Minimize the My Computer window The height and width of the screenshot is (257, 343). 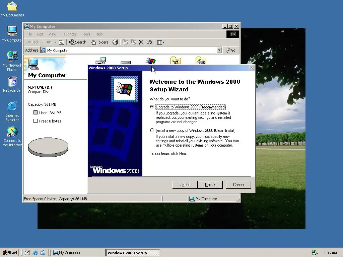[225, 26]
